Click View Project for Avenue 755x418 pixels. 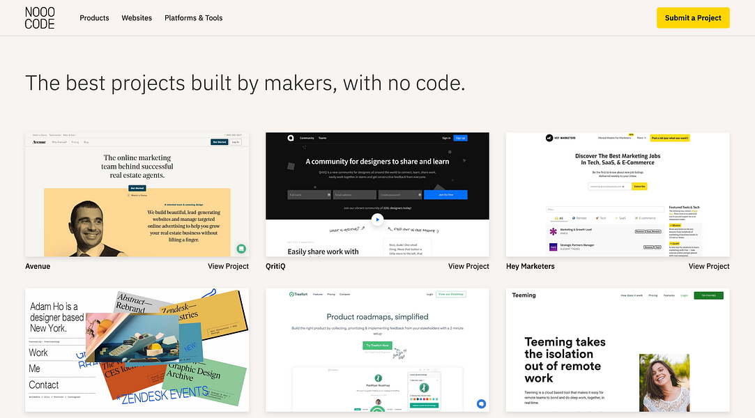[x=228, y=266]
